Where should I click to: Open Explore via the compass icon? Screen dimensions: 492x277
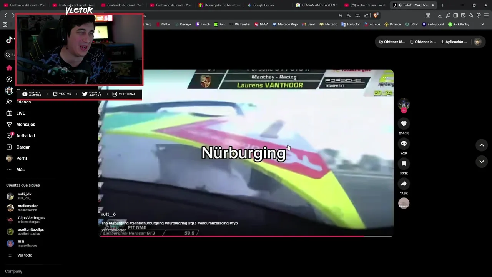pos(9,79)
